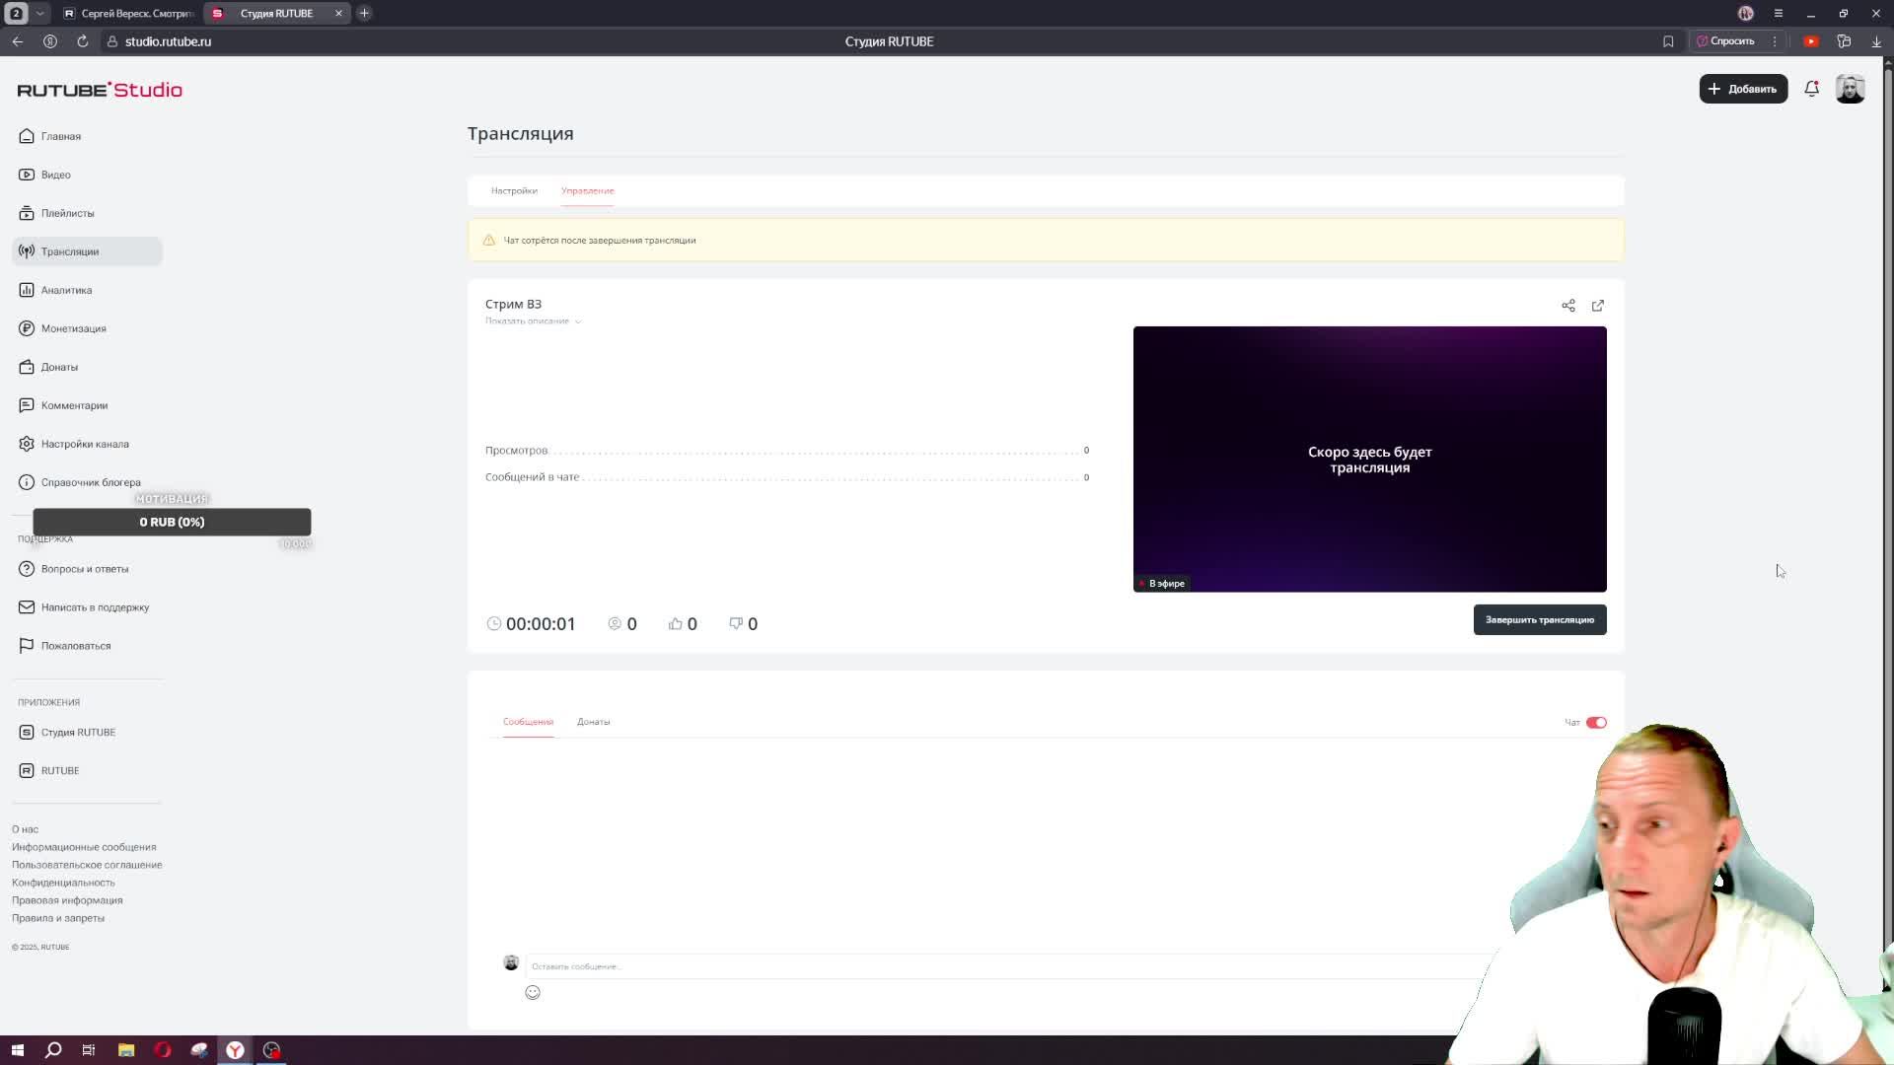Click the Добавить button
Image resolution: width=1894 pixels, height=1065 pixels.
[x=1743, y=89]
